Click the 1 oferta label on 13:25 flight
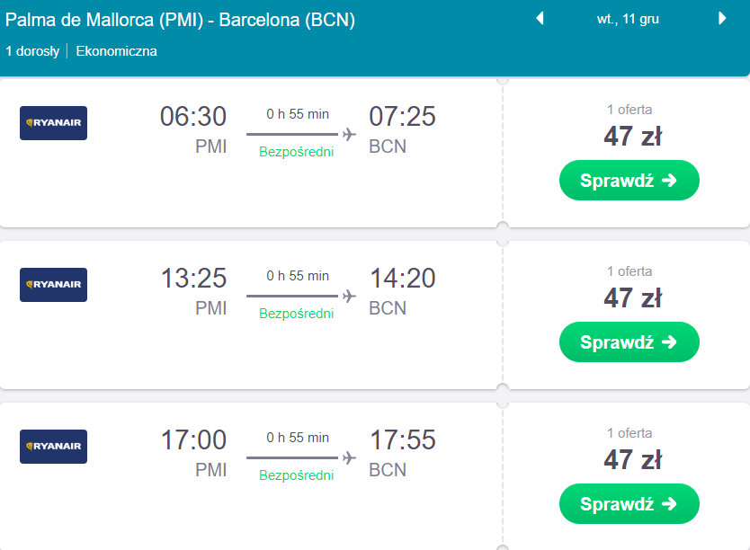Screen dimensions: 750x550 click(629, 271)
